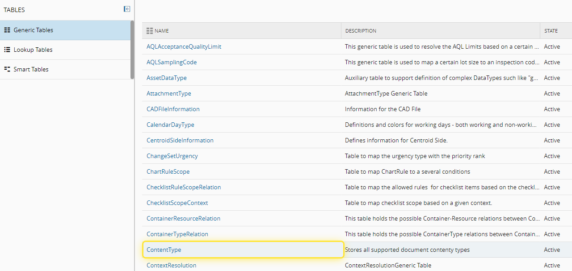Click the Smart Tables icon
Screen dimensions: 572x271
(7, 69)
